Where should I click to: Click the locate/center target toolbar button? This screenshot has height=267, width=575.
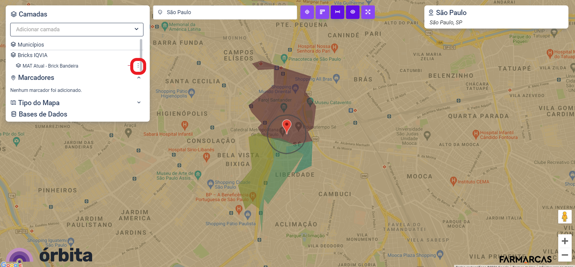click(307, 12)
